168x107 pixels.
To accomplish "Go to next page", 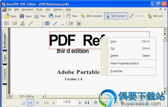I will pos(80,103).
